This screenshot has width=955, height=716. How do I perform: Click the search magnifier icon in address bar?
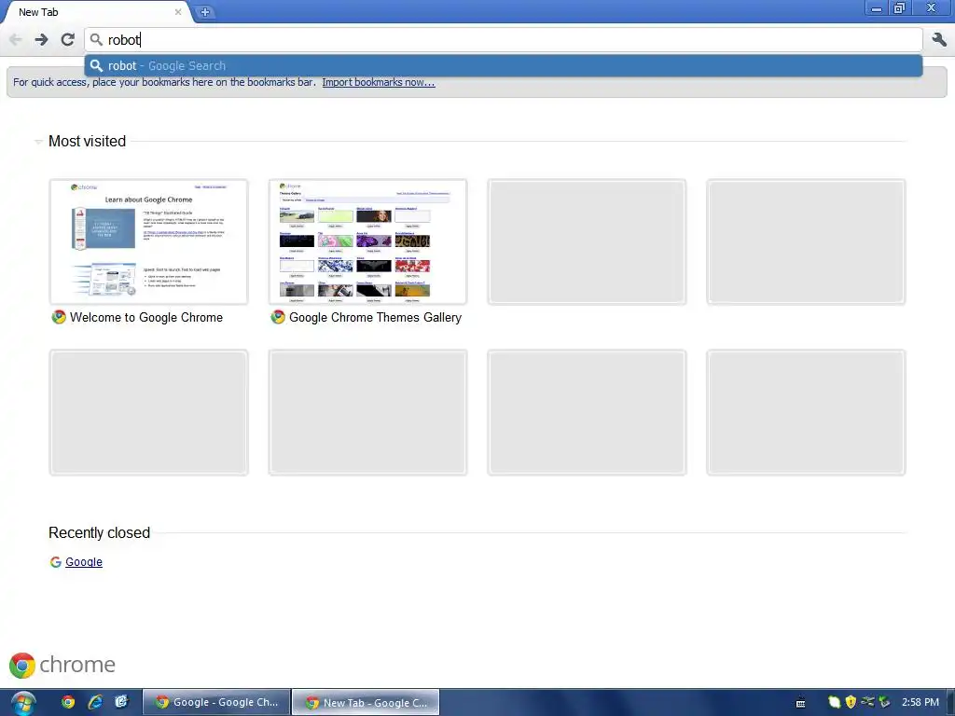(x=96, y=40)
